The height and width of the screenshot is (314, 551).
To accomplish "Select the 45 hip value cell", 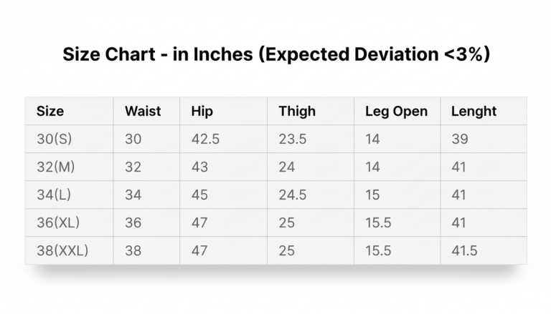I will (199, 195).
